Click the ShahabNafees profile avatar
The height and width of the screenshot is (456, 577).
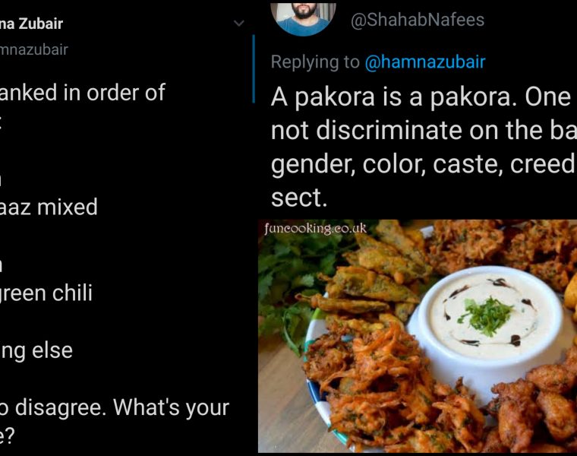[303, 18]
